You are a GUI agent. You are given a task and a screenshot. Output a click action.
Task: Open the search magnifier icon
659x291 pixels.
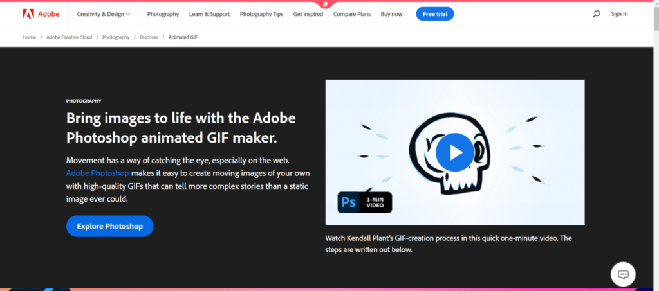[x=596, y=13]
